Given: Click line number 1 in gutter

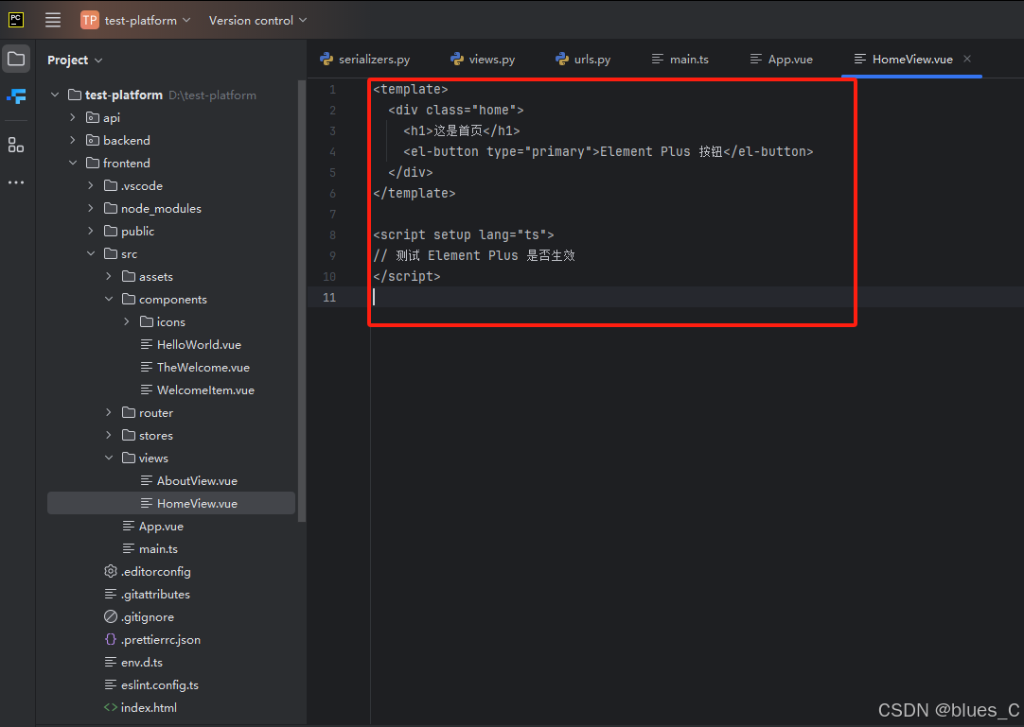Looking at the screenshot, I should [x=332, y=90].
